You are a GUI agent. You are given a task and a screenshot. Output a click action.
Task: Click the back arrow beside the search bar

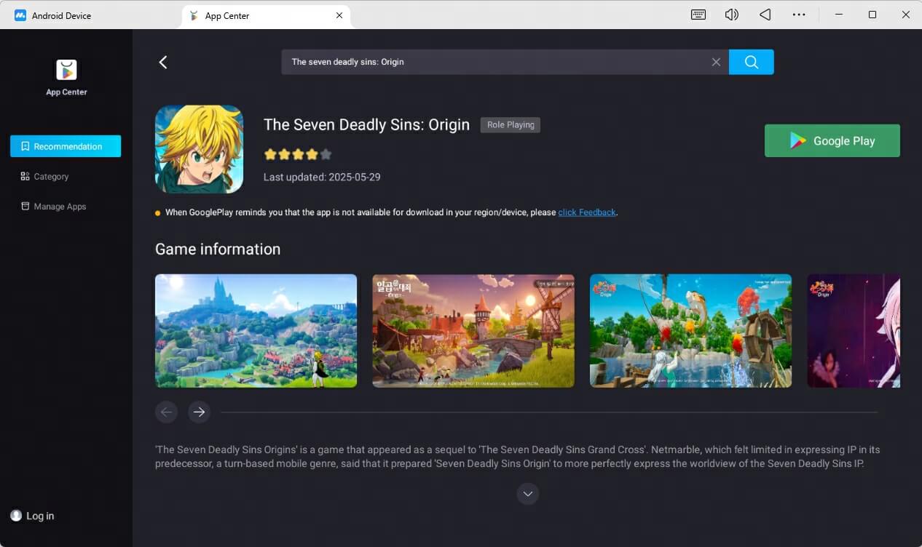(162, 62)
